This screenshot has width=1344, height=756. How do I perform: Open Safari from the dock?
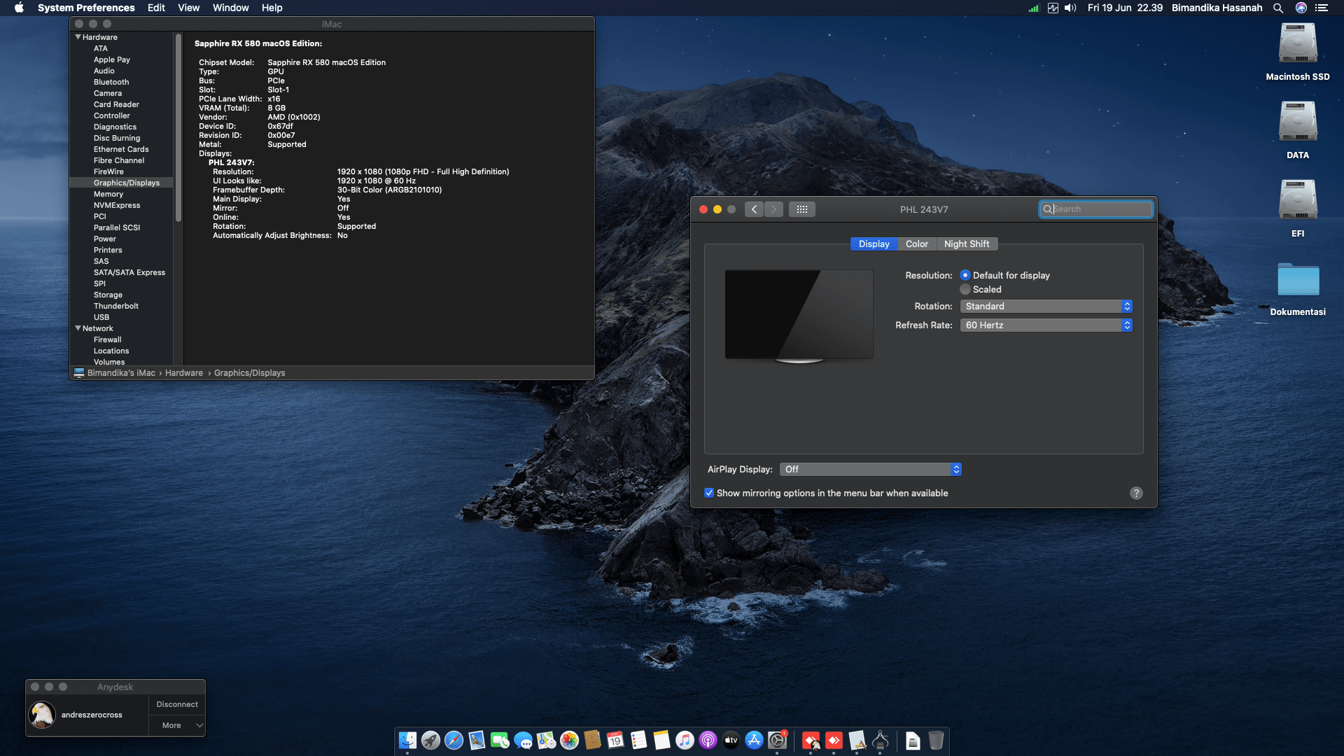454,740
